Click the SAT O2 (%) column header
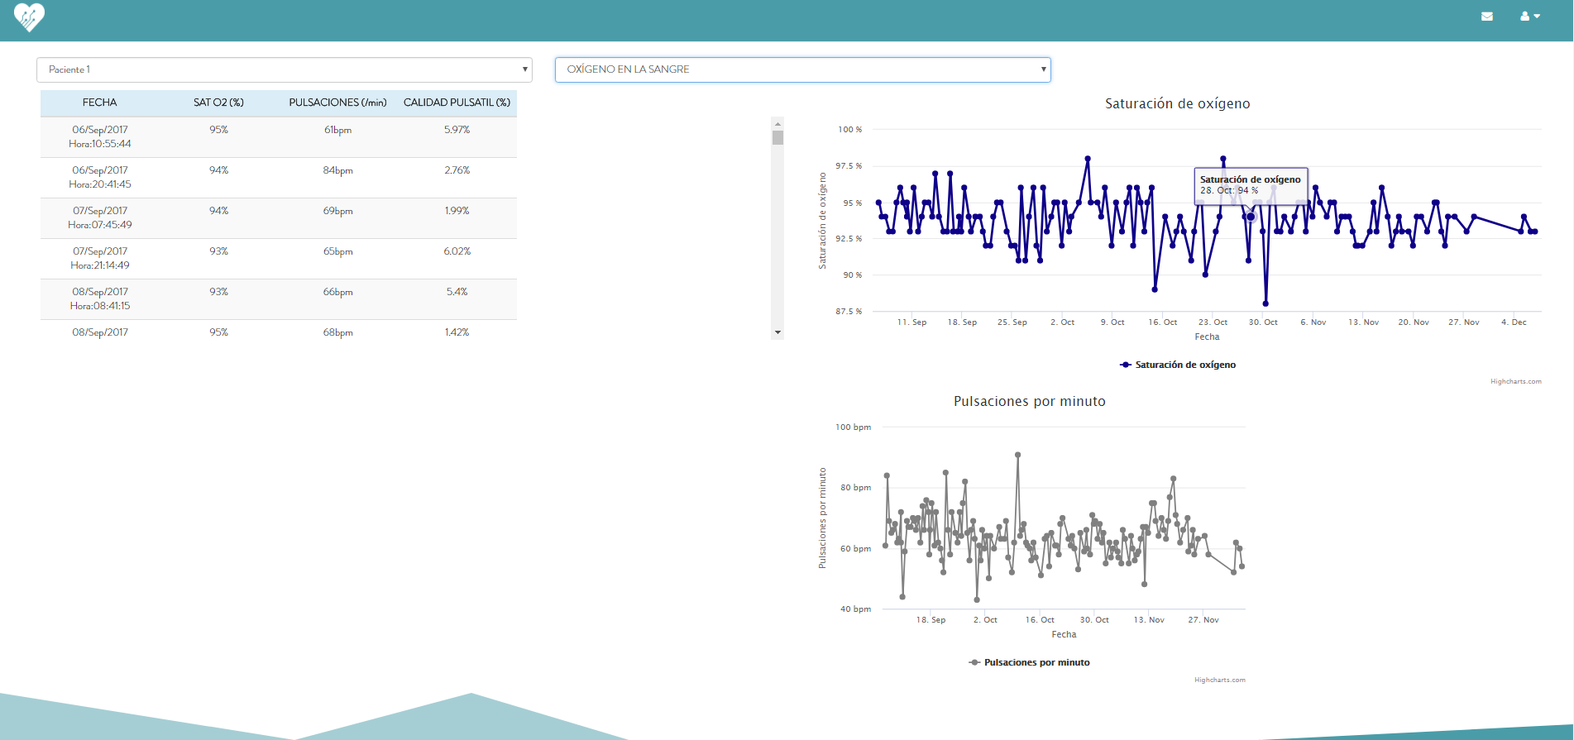The image size is (1574, 740). (x=218, y=103)
